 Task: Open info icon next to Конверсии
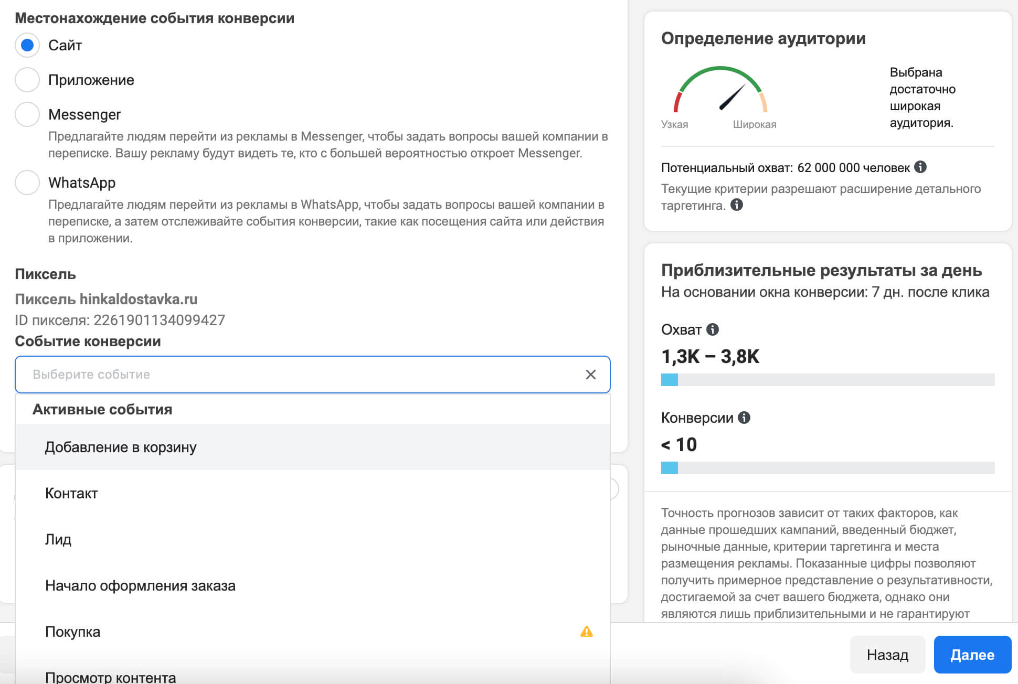(x=744, y=418)
